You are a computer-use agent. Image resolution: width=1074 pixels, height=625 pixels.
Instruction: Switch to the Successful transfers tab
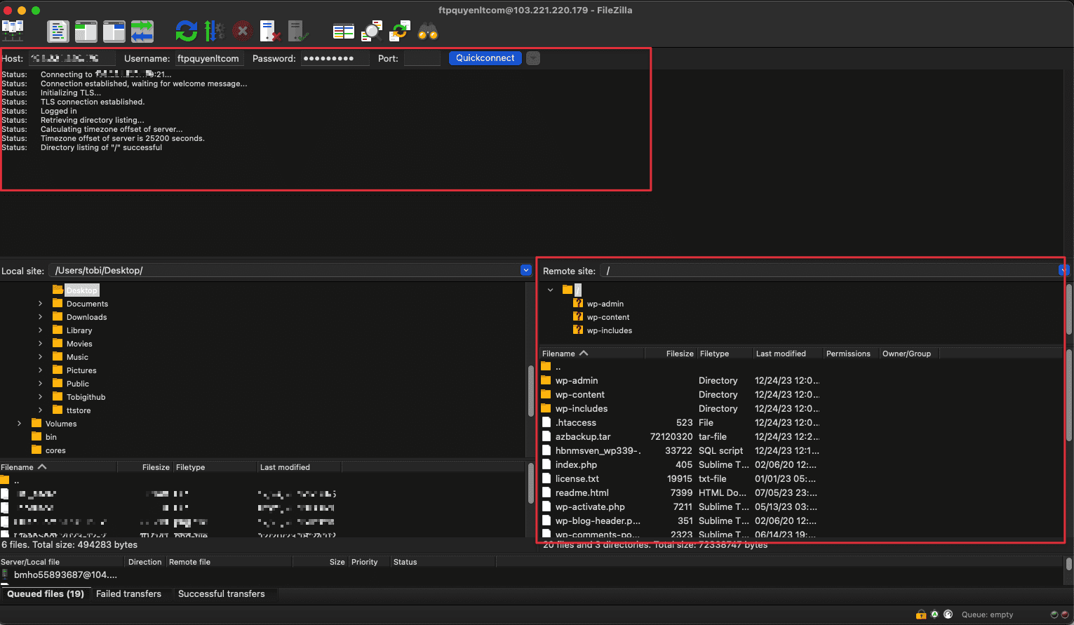221,593
